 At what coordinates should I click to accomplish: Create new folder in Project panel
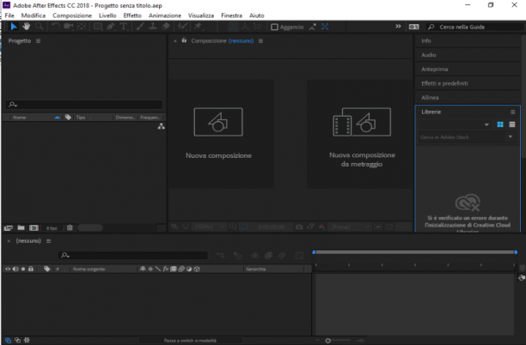tap(21, 227)
